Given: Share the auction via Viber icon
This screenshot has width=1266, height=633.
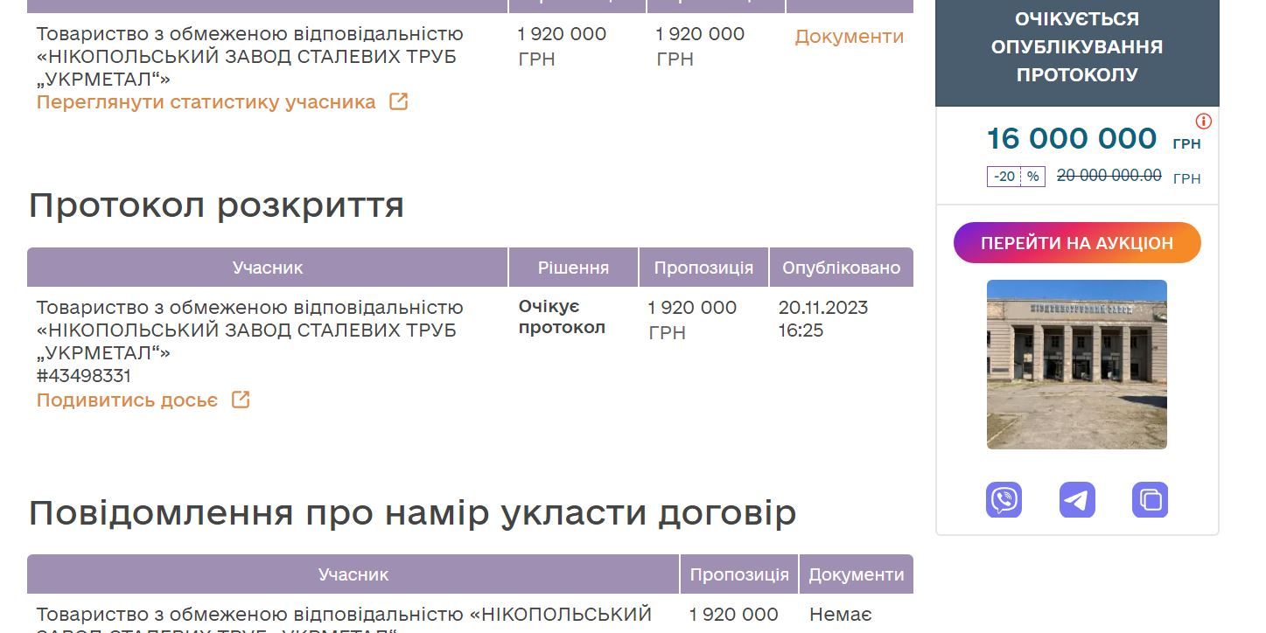Looking at the screenshot, I should [1004, 500].
